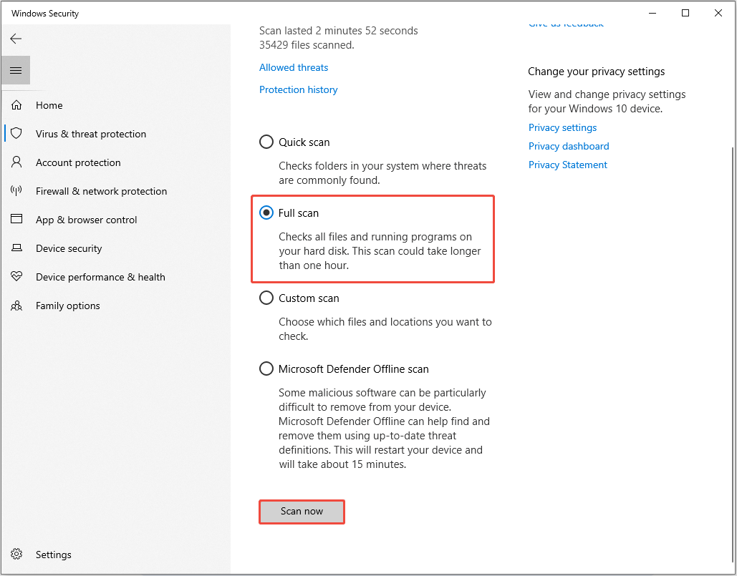Check Device performance & health
This screenshot has height=576, width=737.
tap(100, 276)
